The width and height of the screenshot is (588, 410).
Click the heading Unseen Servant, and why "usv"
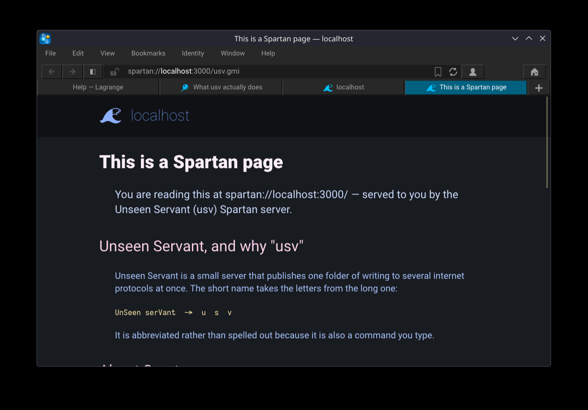tap(201, 246)
